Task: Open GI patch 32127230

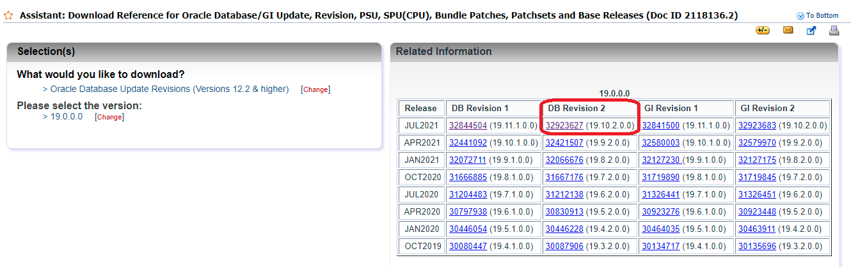Action: tap(662, 160)
